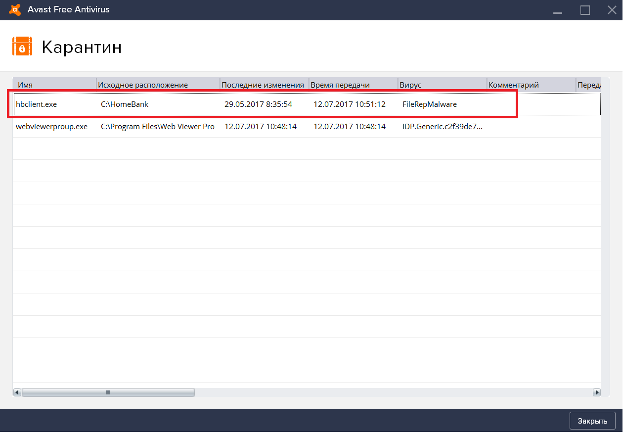Click the Avast logo in title bar

[x=15, y=9]
